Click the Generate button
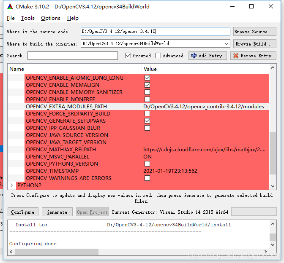 57,212
